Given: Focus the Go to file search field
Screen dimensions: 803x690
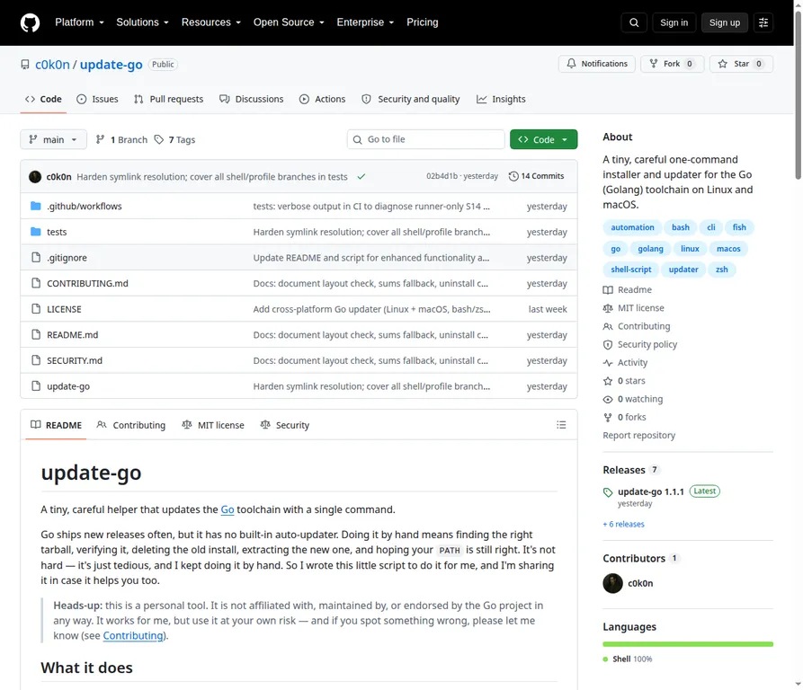Looking at the screenshot, I should 426,139.
